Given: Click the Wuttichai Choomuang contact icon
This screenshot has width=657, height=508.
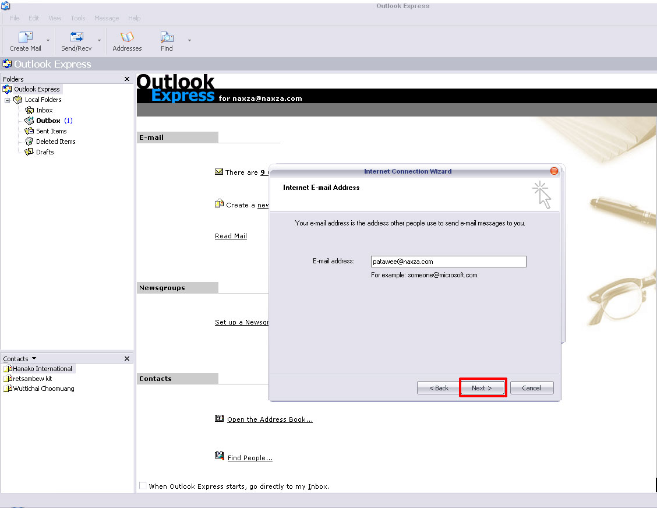Looking at the screenshot, I should click(8, 389).
